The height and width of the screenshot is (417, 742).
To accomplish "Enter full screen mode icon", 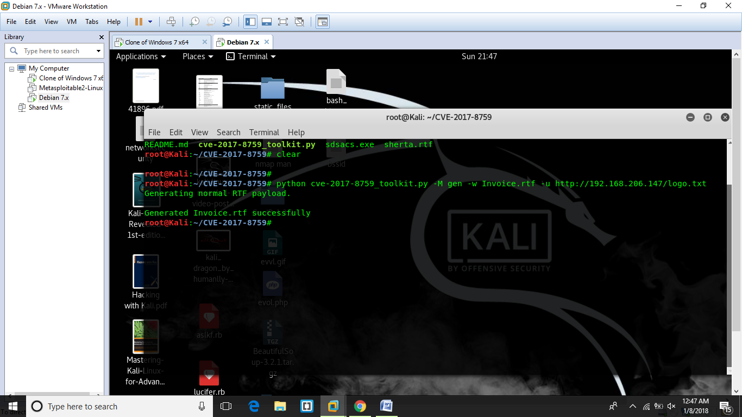I will click(x=283, y=22).
